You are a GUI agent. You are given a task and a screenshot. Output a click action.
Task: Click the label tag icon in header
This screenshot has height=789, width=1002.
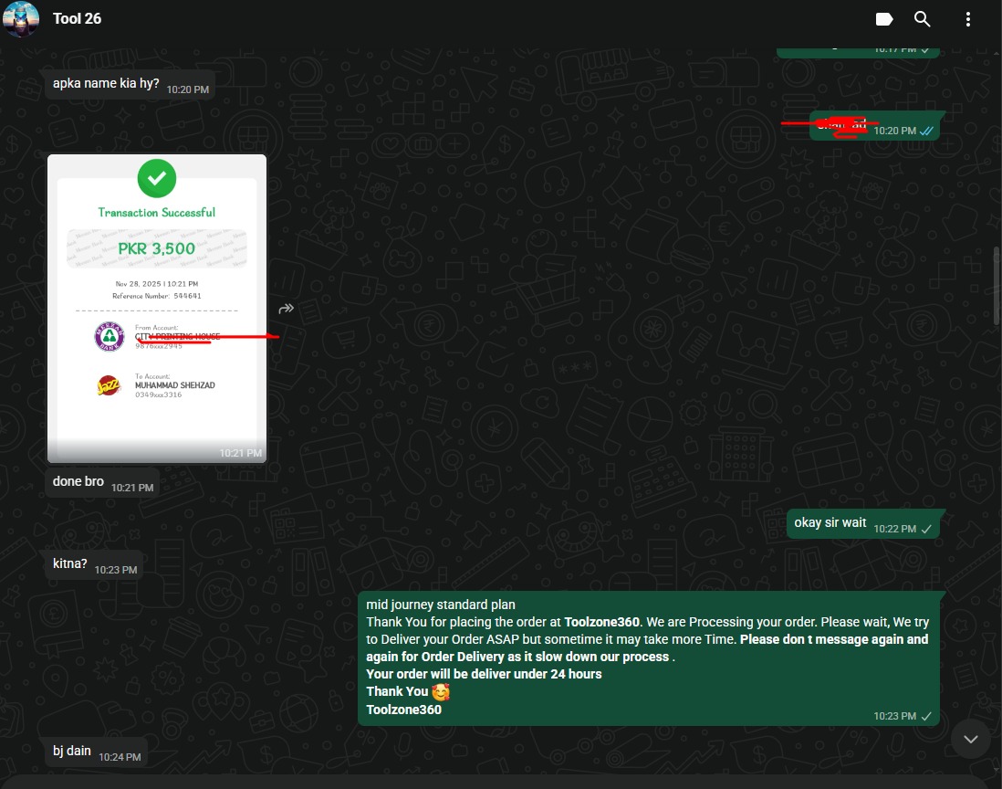[883, 19]
